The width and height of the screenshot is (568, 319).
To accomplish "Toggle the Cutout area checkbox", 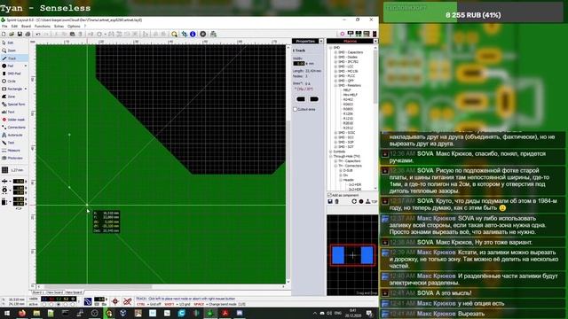I will (295, 109).
